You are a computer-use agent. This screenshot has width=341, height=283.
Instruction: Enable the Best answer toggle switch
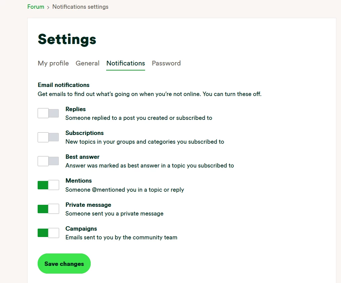(x=48, y=161)
